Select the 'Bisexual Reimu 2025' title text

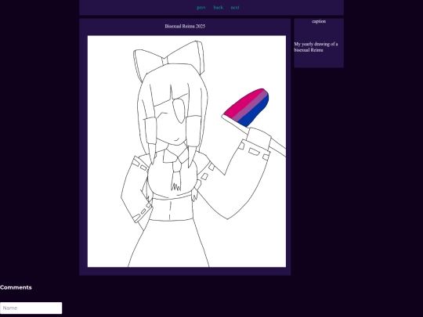(185, 26)
